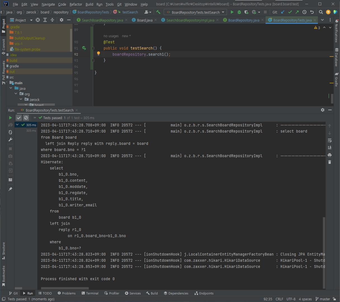The width and height of the screenshot is (340, 302).
Task: Toggle auto-test in the Run panel
Action: coord(10,132)
